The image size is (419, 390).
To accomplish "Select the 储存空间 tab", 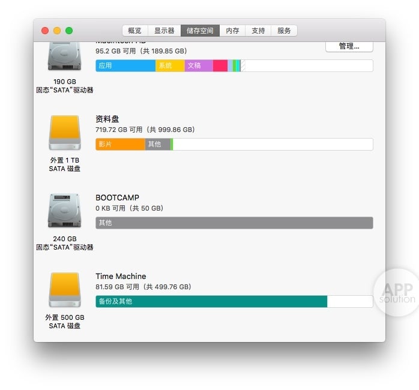I will (200, 31).
